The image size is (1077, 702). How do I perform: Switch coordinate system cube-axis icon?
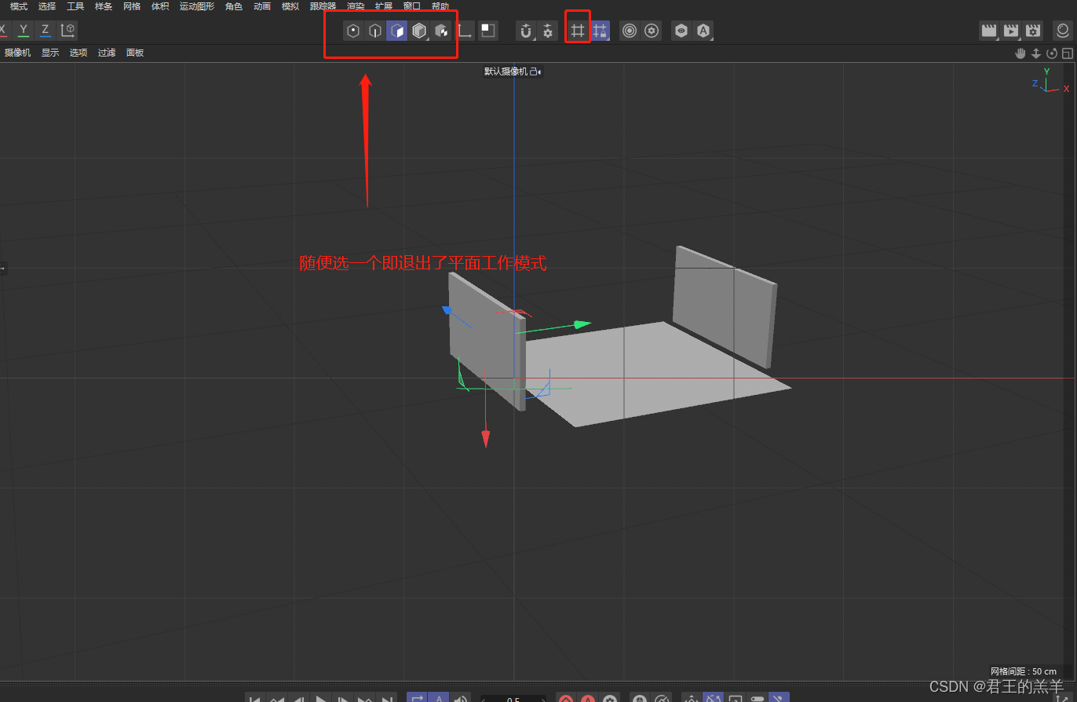(x=68, y=31)
